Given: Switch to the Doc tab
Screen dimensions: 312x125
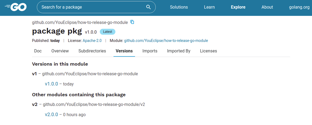Looking at the screenshot, I should click(38, 51).
